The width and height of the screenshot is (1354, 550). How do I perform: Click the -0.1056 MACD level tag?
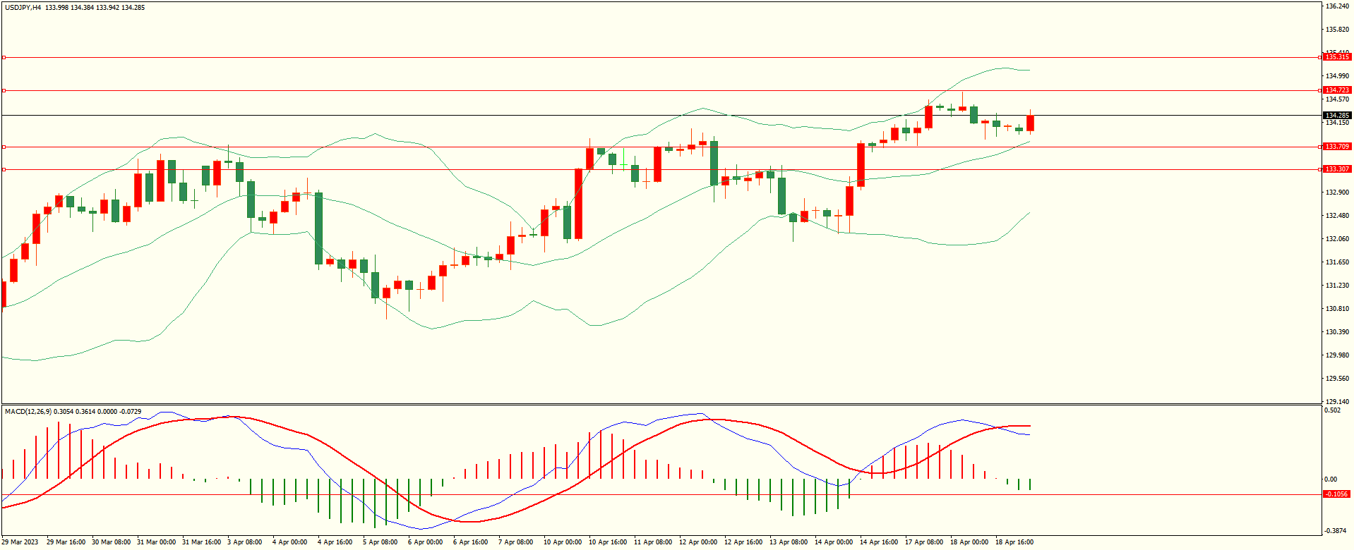coord(1337,494)
